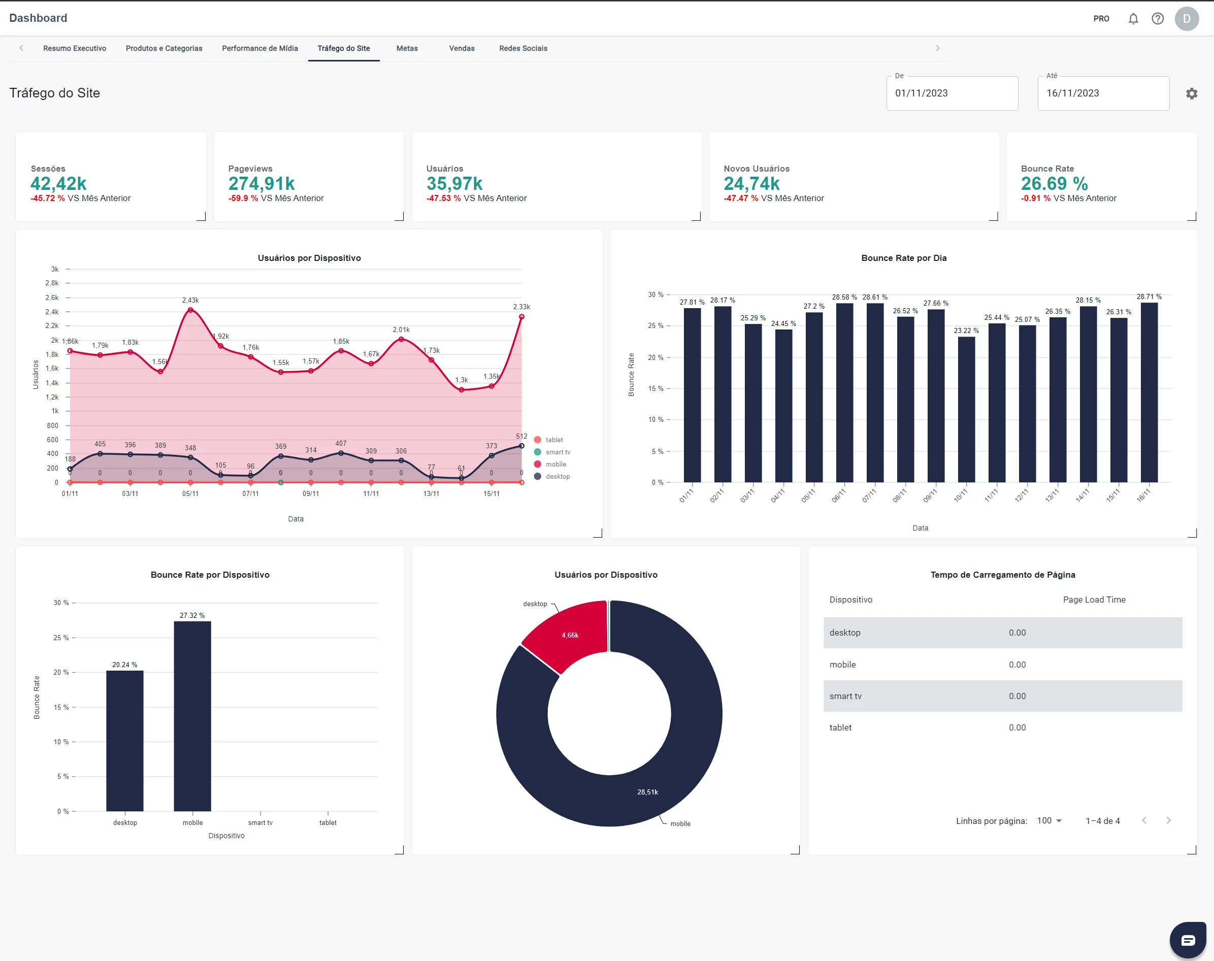This screenshot has width=1214, height=961.
Task: Toggle tablet series in chart legend
Action: [553, 440]
